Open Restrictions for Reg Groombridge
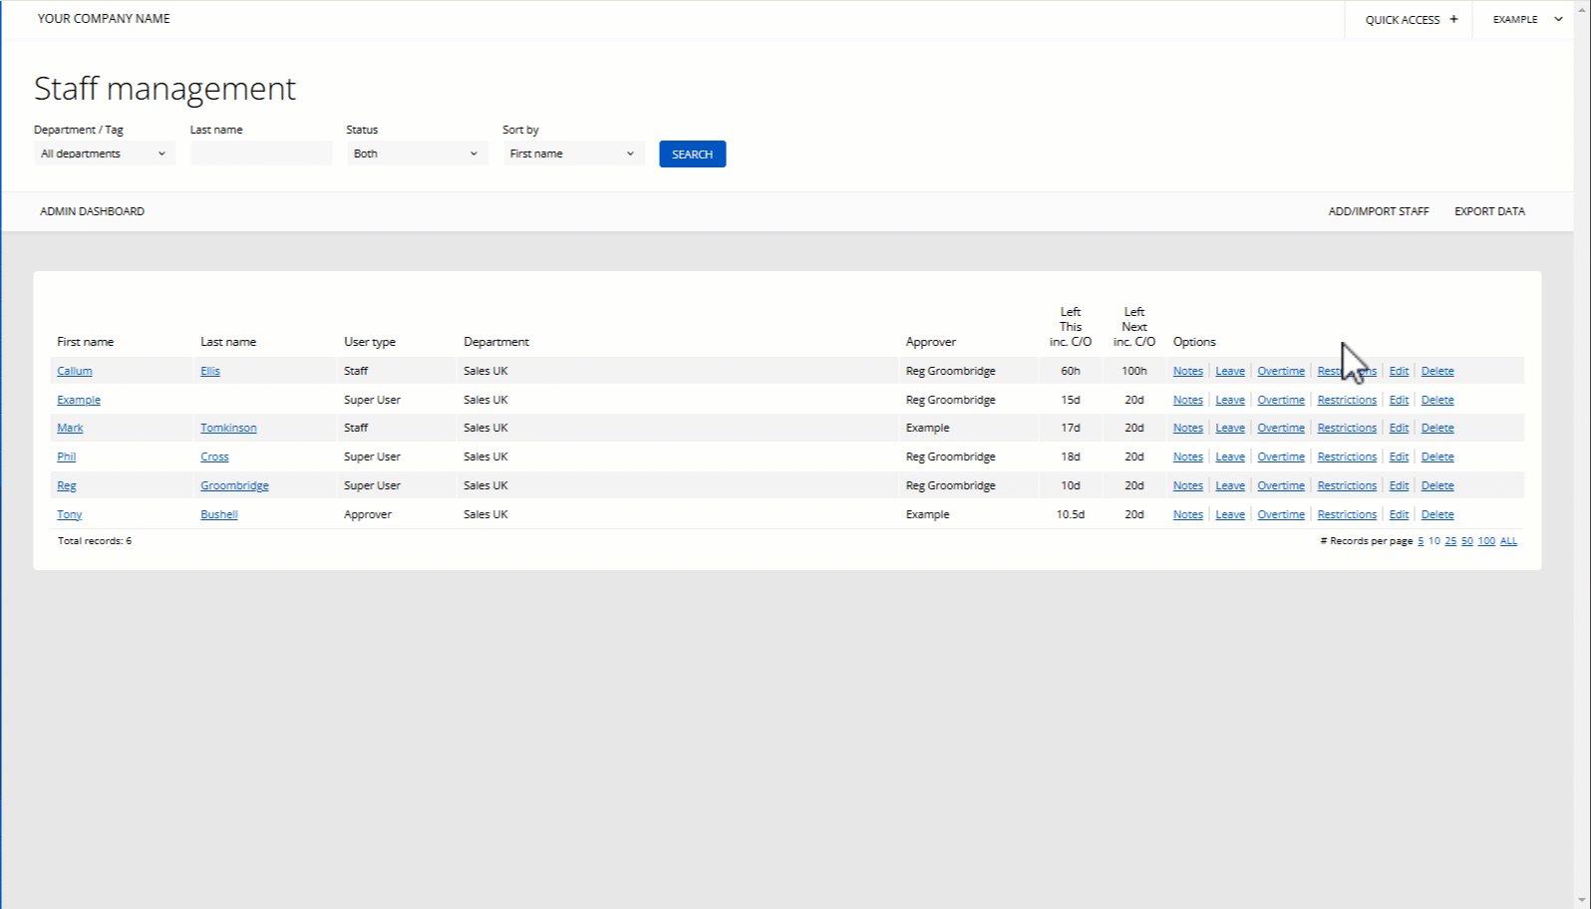Viewport: 1591px width, 909px height. point(1347,485)
